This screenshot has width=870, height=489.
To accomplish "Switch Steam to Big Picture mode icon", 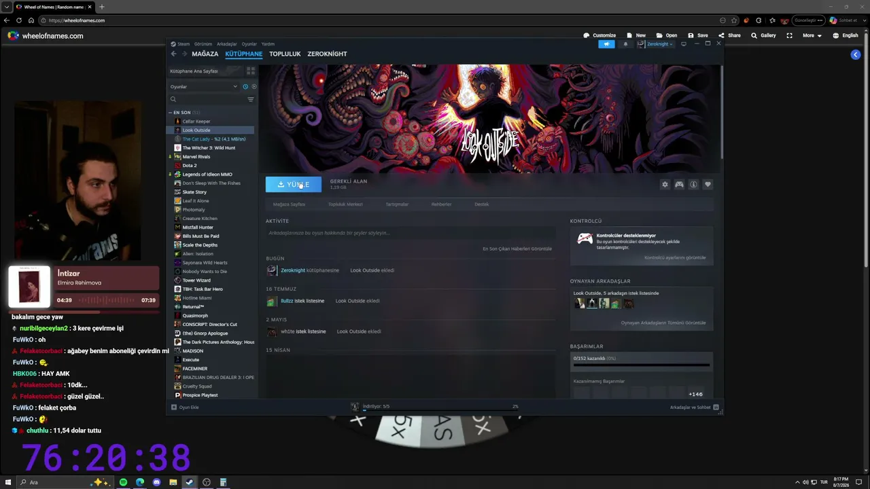I will point(684,44).
